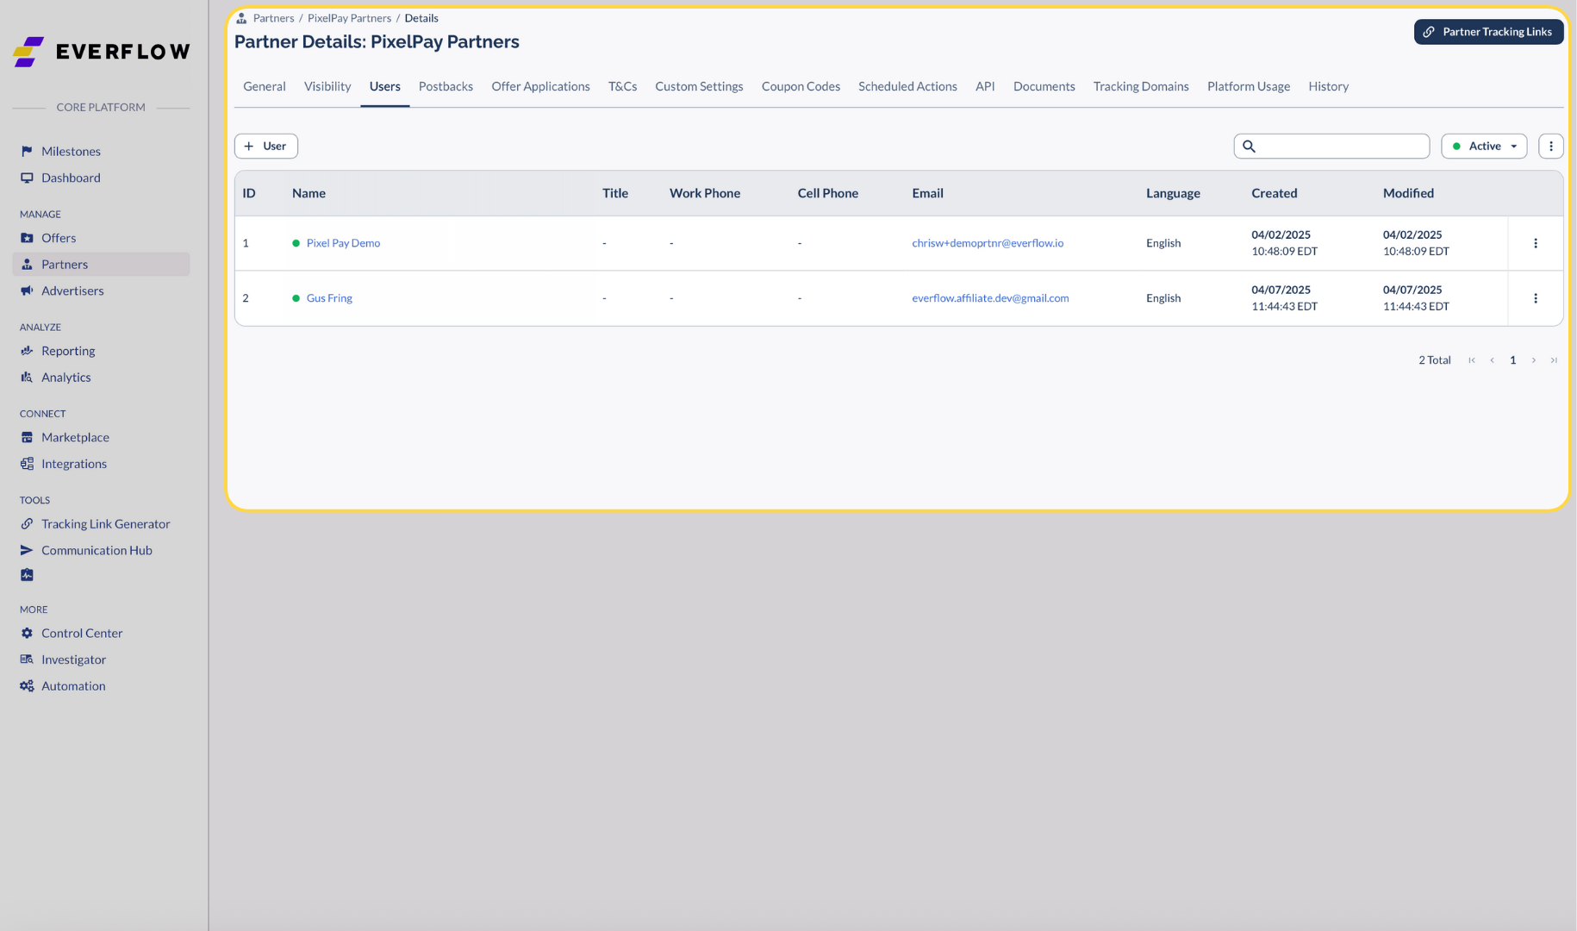This screenshot has width=1577, height=931.
Task: Switch to the Tracking Domains tab
Action: click(x=1141, y=86)
